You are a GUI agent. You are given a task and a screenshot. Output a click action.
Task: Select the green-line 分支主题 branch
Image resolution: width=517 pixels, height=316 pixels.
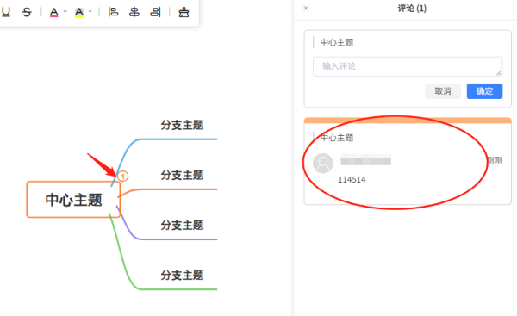[182, 276]
